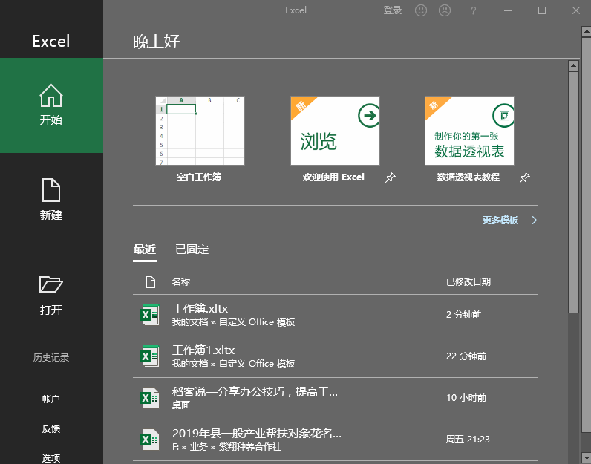Minimize the Excel window
This screenshot has width=591, height=464.
tap(508, 10)
